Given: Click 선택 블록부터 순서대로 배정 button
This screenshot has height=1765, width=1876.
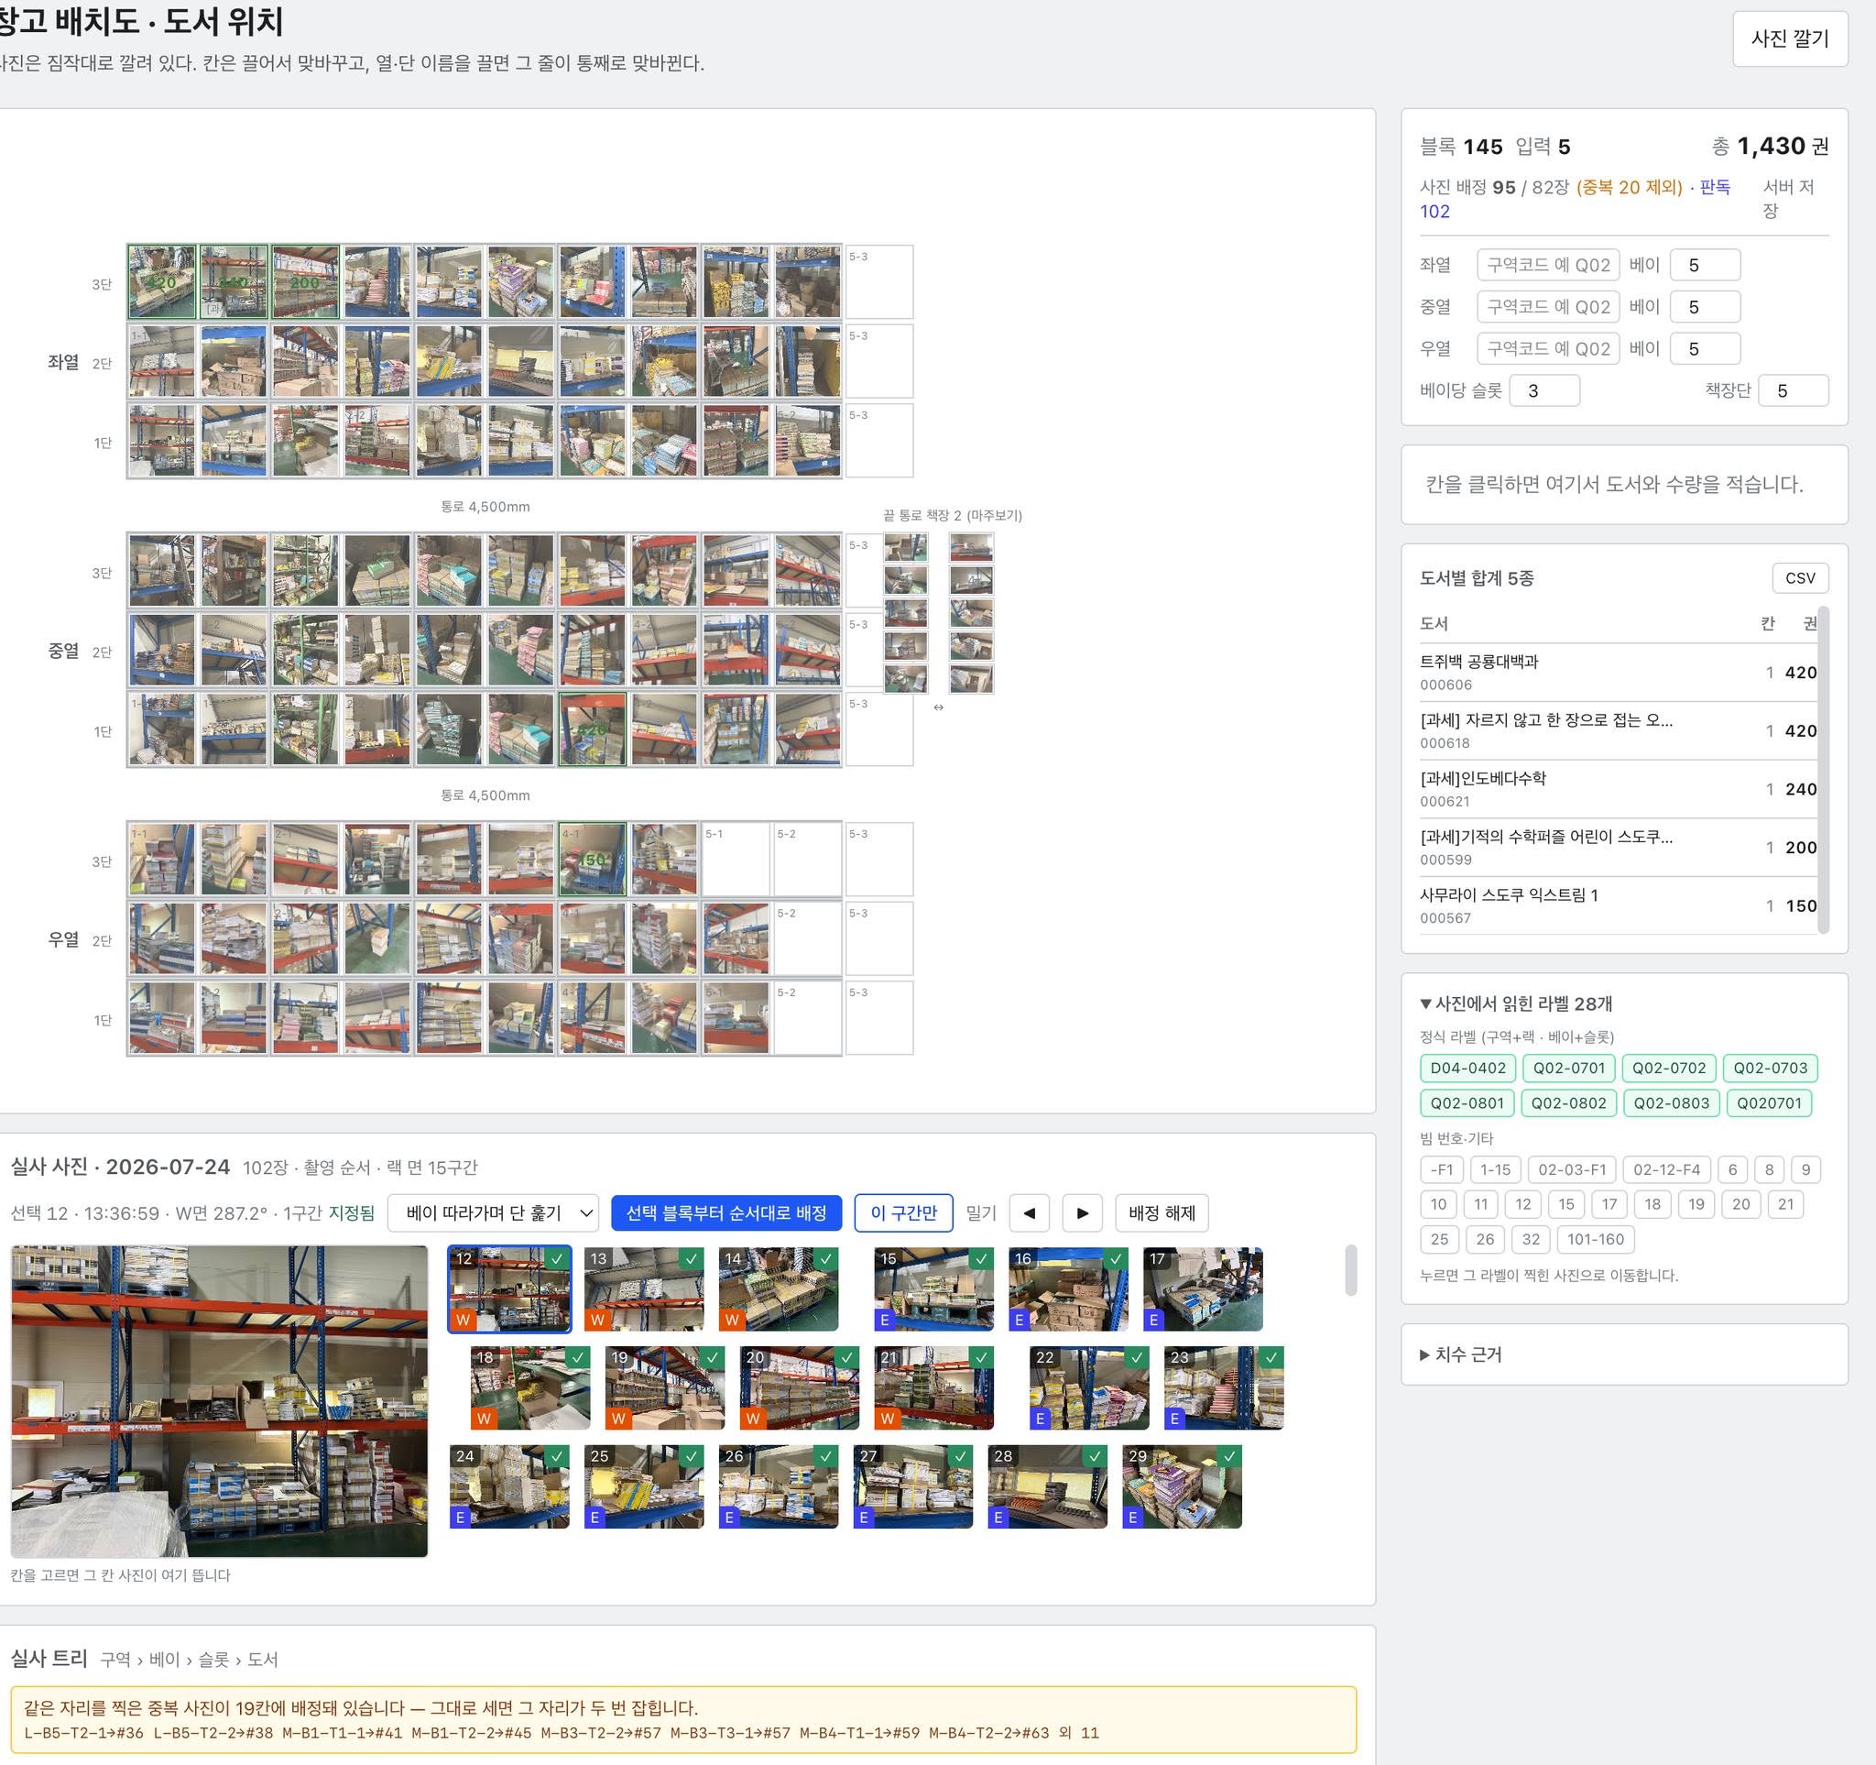Looking at the screenshot, I should point(726,1212).
